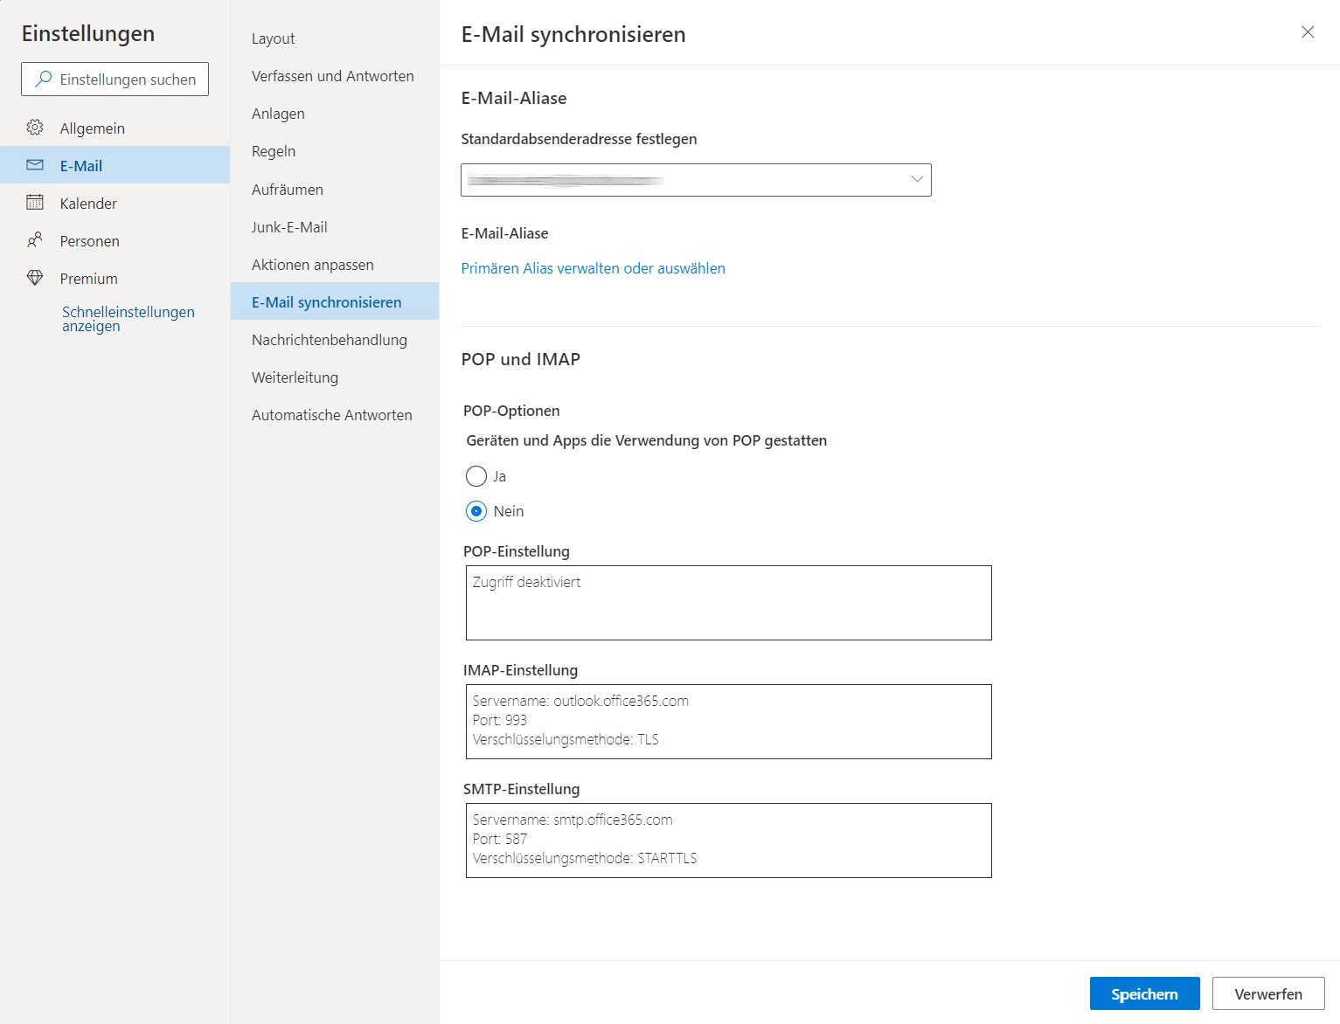Click the Kalender calendar icon
Screen dimensions: 1340x1024
click(x=35, y=203)
